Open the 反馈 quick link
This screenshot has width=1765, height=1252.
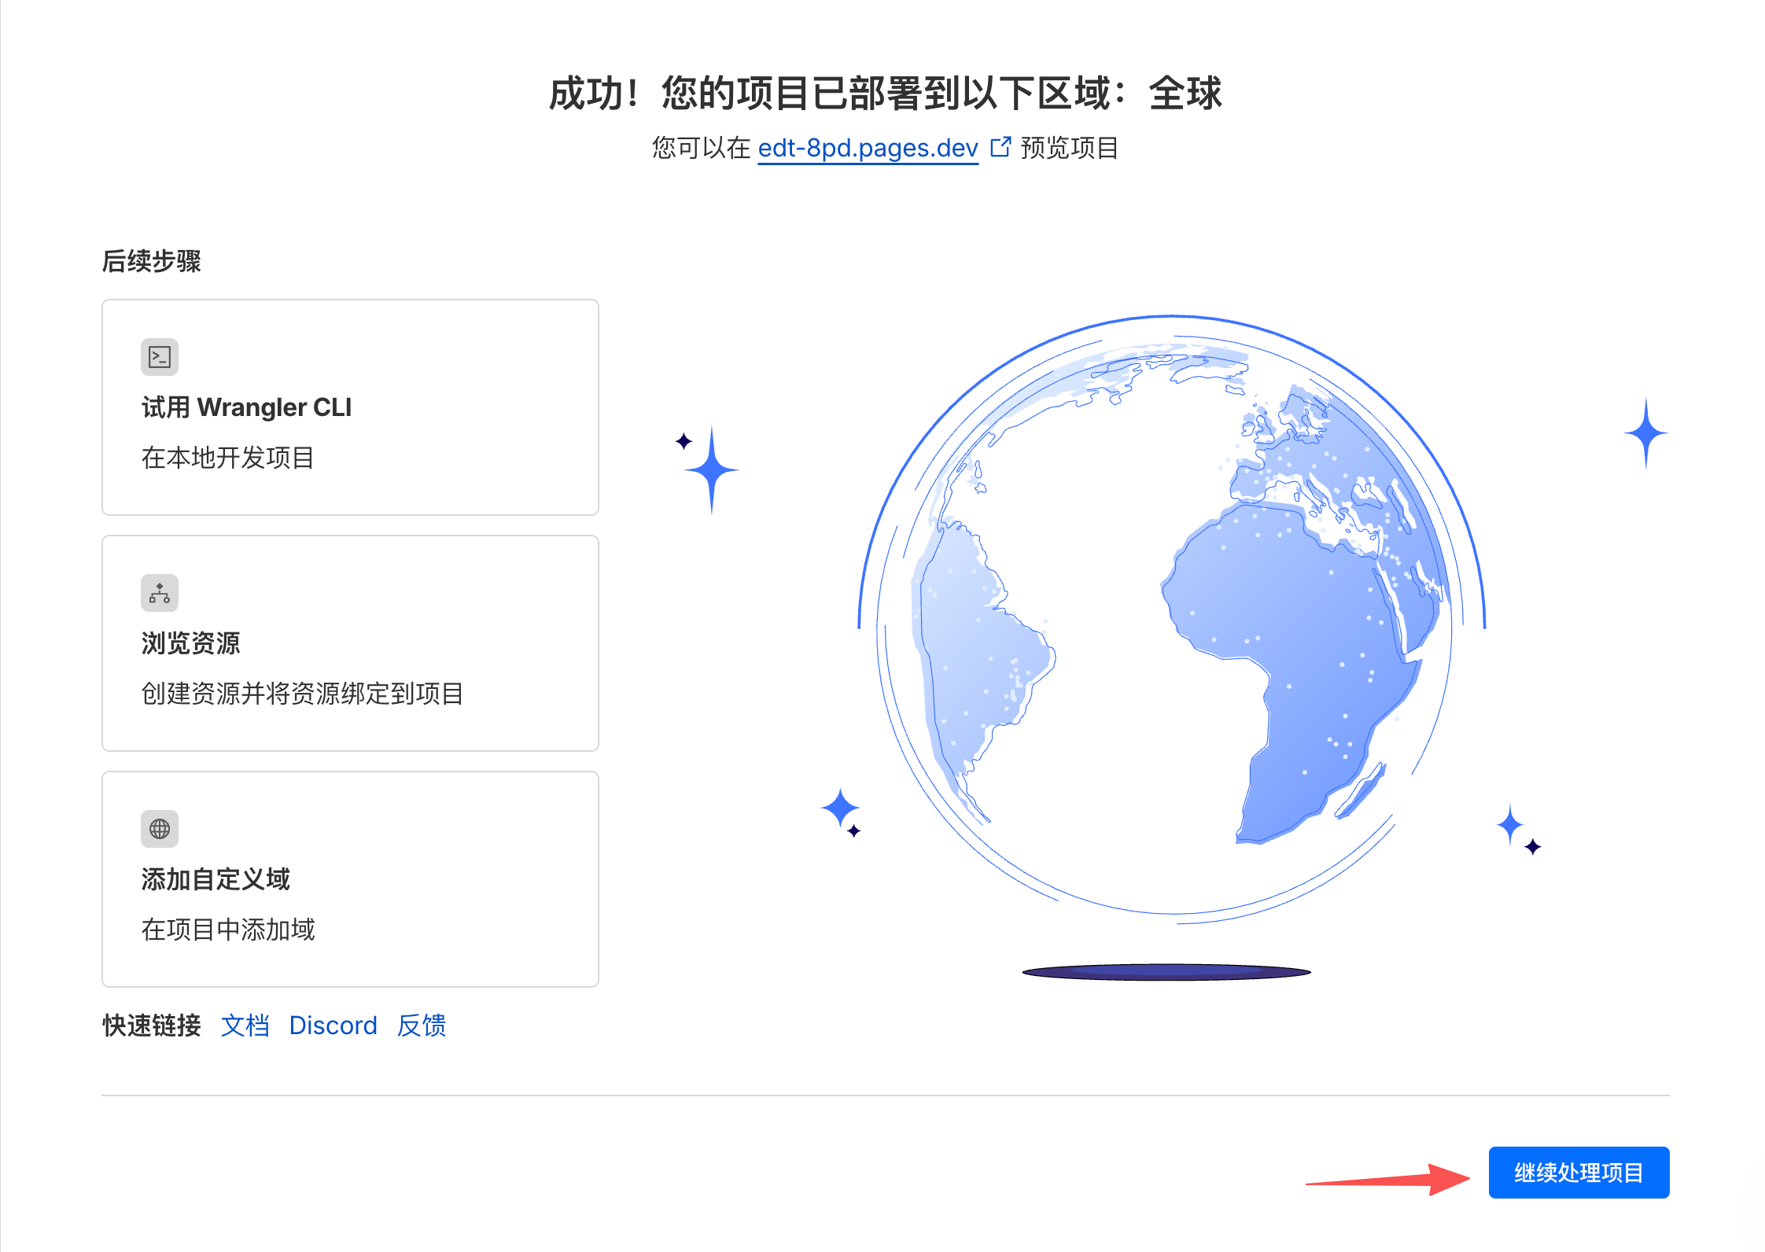point(422,1026)
